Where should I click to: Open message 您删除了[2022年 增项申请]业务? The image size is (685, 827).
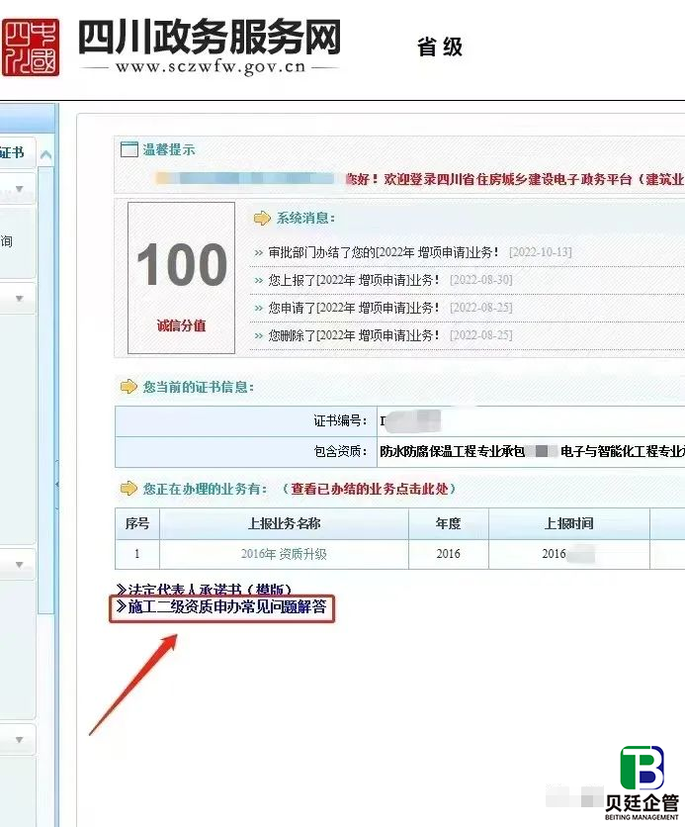click(354, 335)
